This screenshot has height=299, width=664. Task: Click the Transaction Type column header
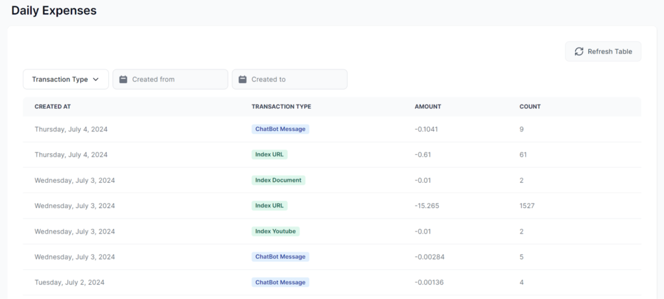(281, 106)
